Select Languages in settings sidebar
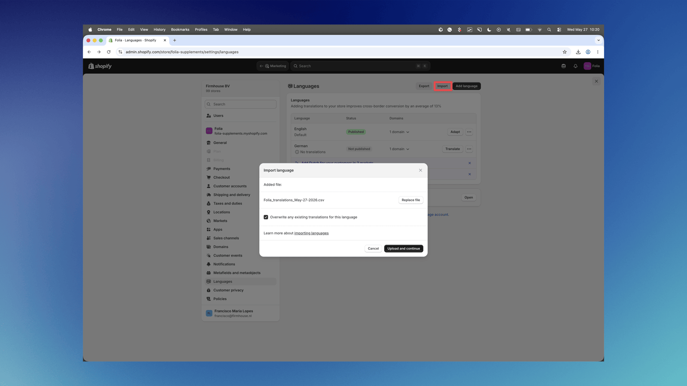Screen dimensions: 687x386 [x=240, y=282]
